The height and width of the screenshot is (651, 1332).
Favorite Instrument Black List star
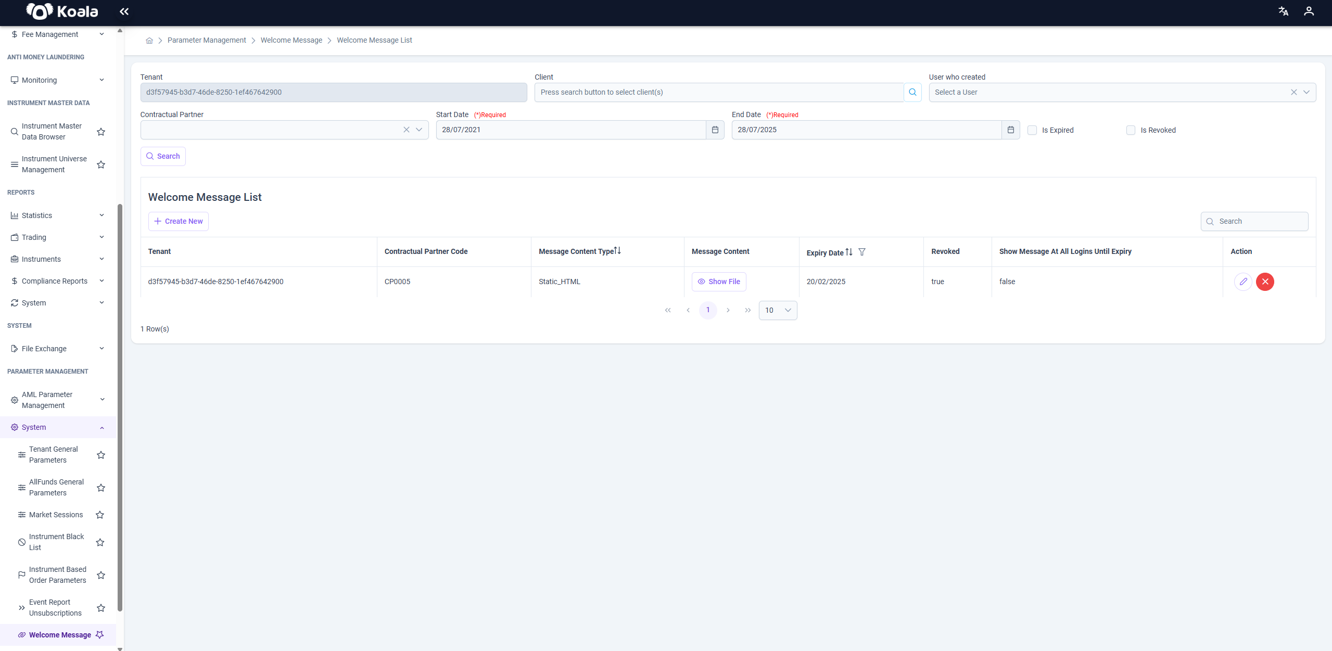(100, 542)
